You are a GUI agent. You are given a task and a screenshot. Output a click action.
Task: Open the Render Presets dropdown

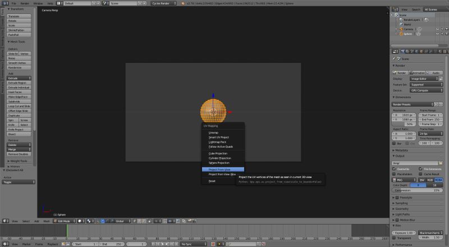click(413, 104)
